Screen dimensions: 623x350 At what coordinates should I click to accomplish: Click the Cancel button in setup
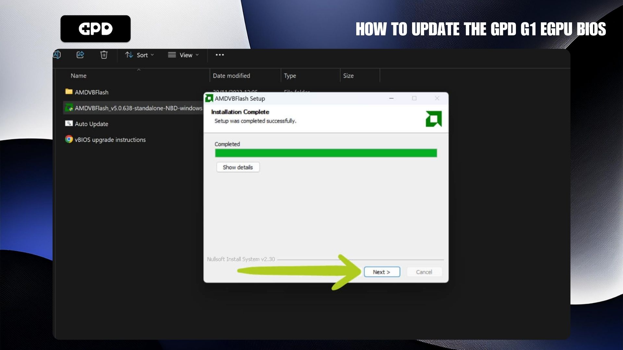(x=424, y=272)
